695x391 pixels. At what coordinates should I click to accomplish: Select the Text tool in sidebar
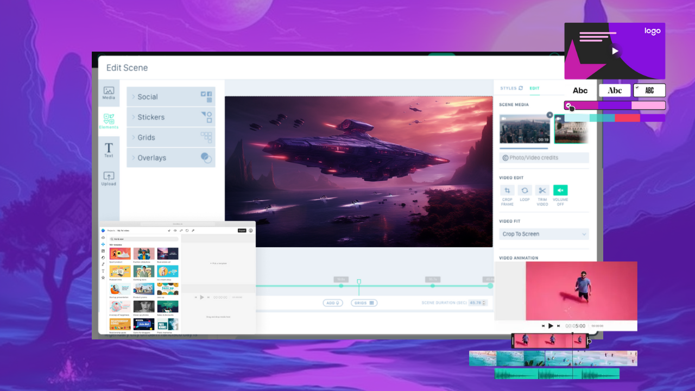point(109,150)
